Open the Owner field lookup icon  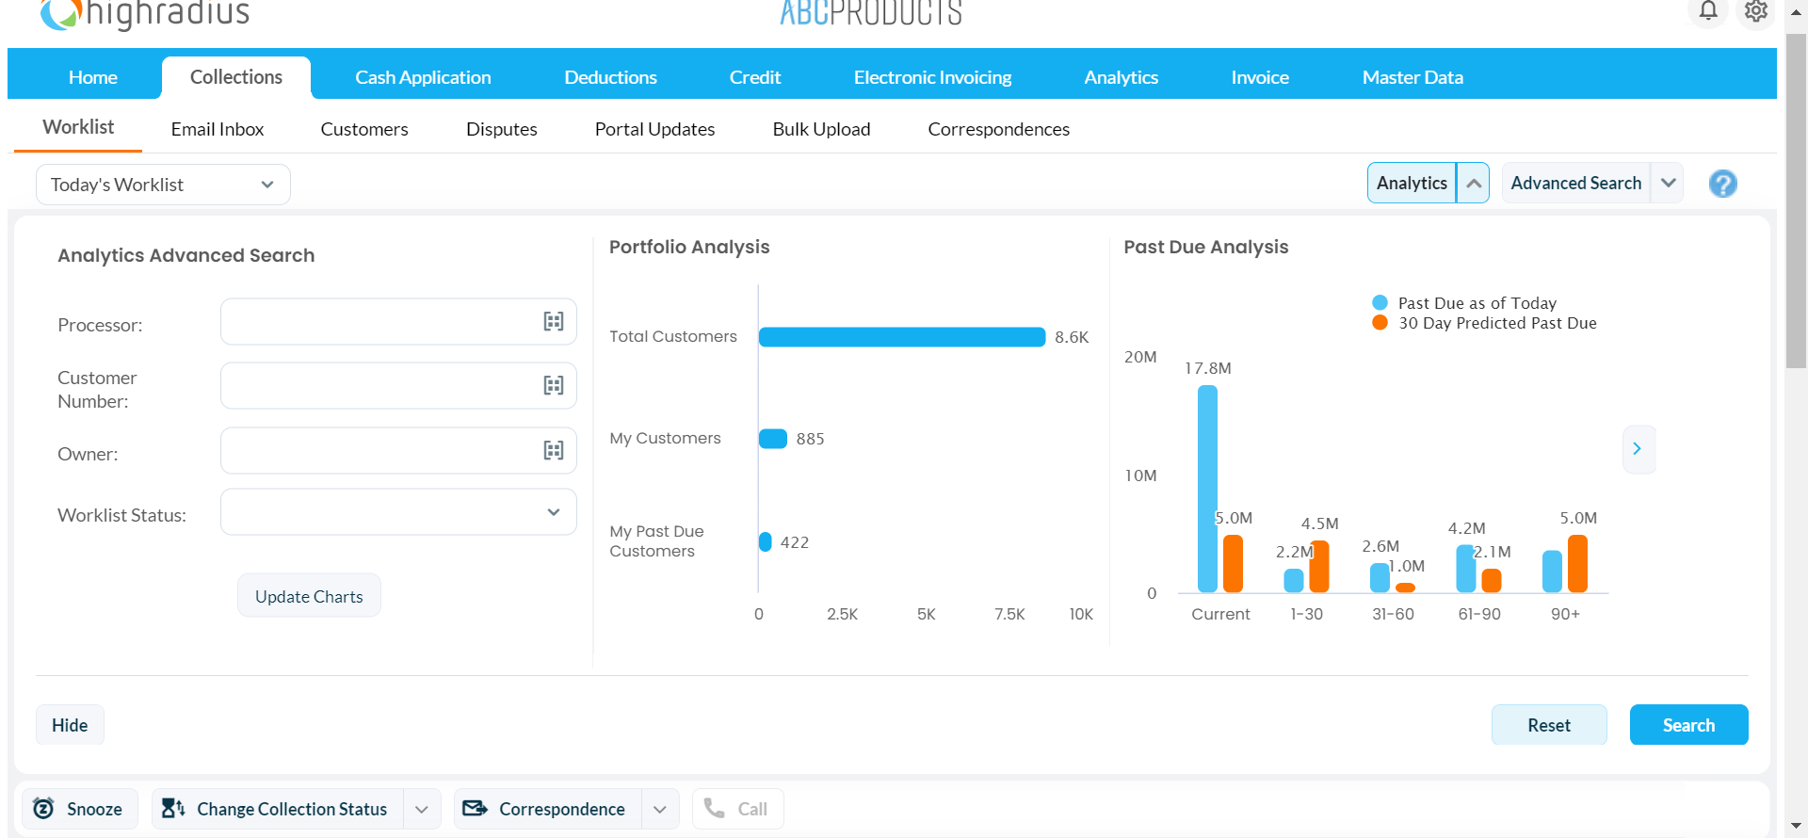554,451
